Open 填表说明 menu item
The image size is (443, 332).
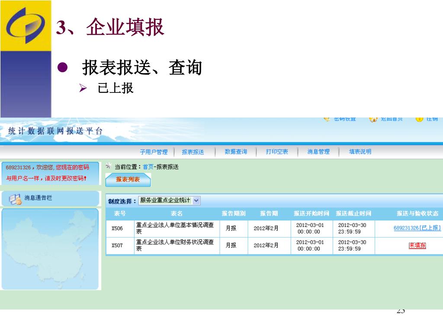pyautogui.click(x=360, y=152)
